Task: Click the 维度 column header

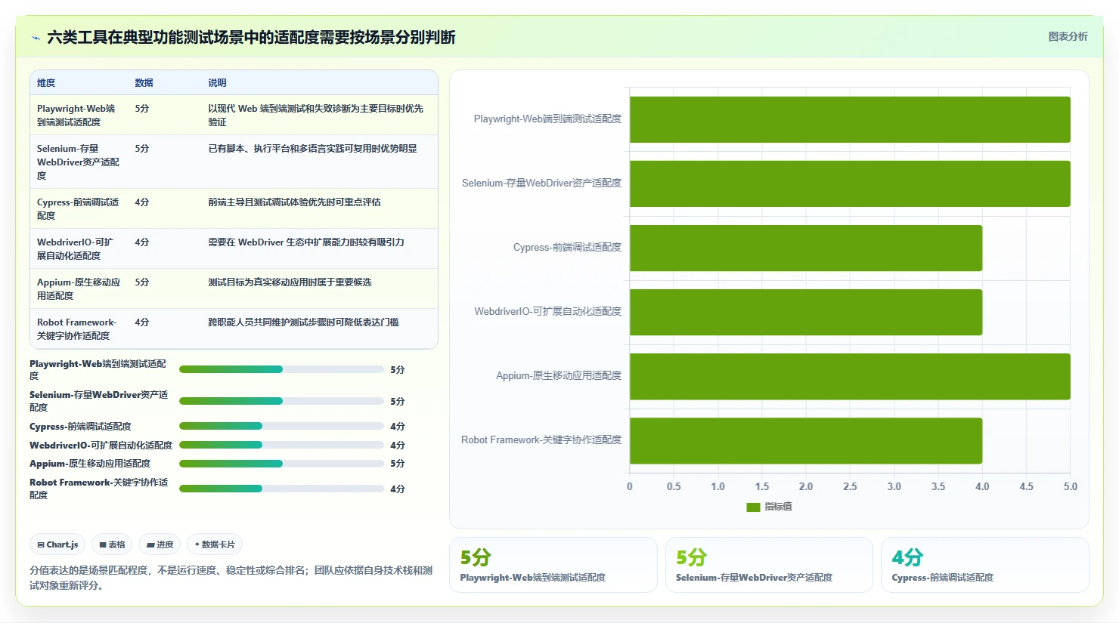Action: (46, 83)
